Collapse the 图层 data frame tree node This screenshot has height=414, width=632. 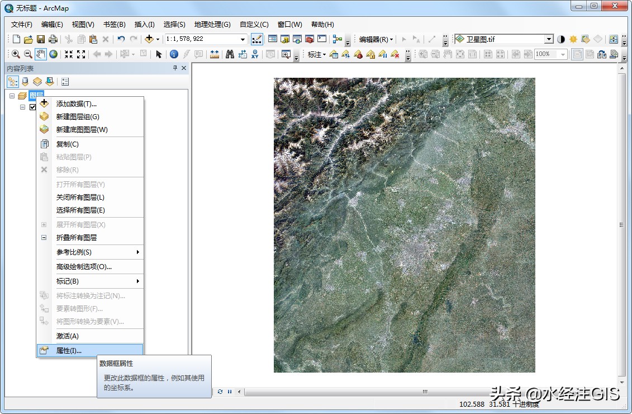[x=12, y=96]
